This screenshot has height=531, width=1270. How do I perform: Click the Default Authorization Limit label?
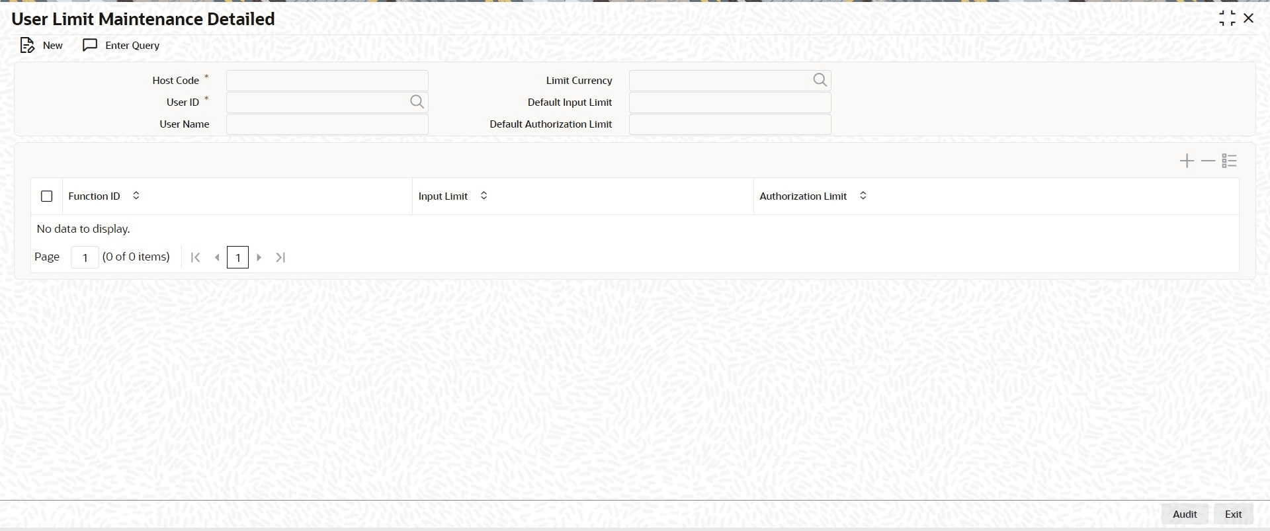pos(551,124)
